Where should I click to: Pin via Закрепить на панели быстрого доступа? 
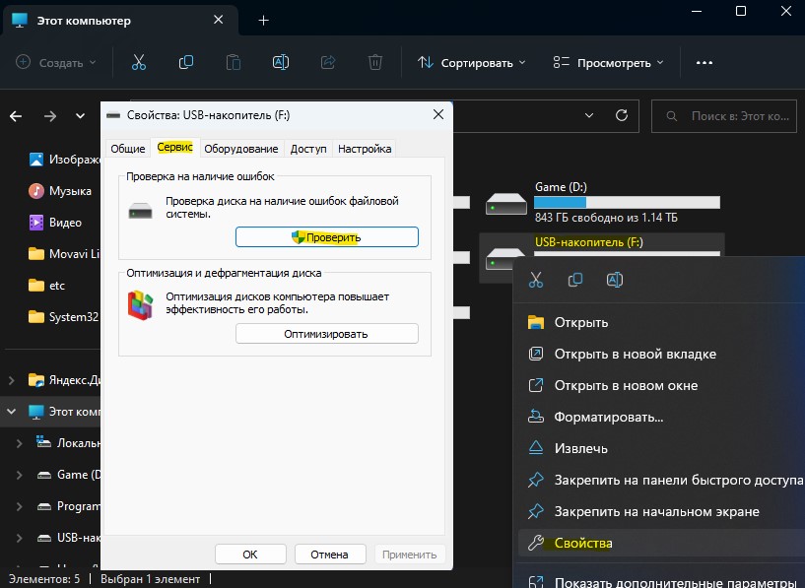661,481
